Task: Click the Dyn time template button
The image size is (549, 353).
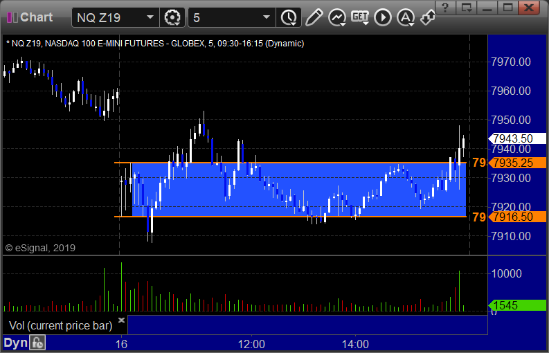Action: [16, 343]
